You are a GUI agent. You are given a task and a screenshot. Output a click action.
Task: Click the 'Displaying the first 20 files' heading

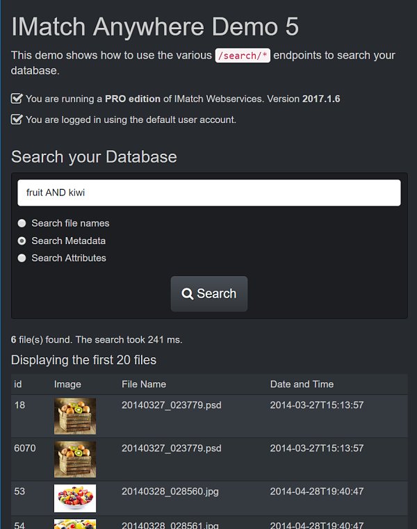pos(83,360)
